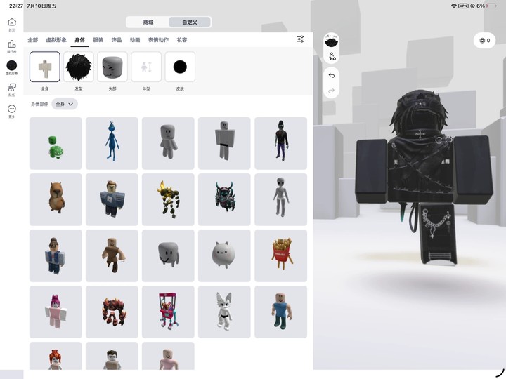Select the capybara body thumbnail

56,199
